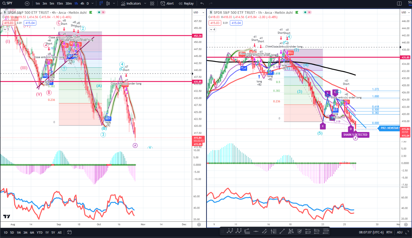Screen dimensions: 412x238
Task: Open 1h chart price scale settings gear
Action: 406,224
